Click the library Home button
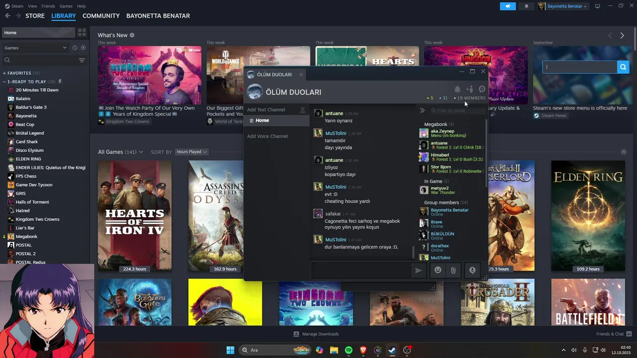Screen dimensions: 637x358 pyautogui.click(x=38, y=32)
